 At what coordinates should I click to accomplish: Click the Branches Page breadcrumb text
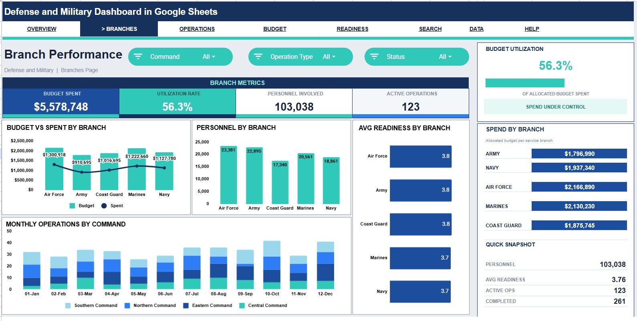pyautogui.click(x=79, y=70)
